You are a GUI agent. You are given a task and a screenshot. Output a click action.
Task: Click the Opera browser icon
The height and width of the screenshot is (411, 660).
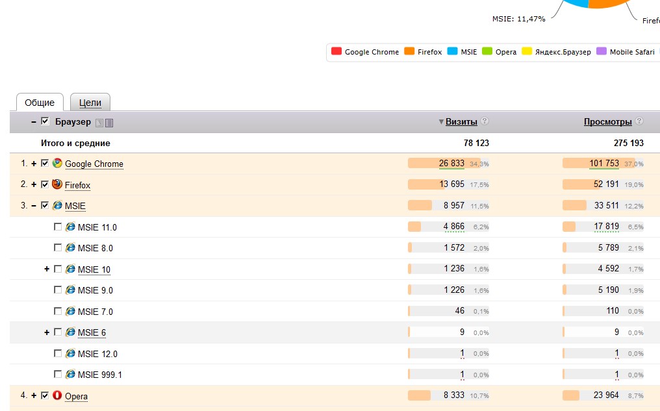[57, 395]
